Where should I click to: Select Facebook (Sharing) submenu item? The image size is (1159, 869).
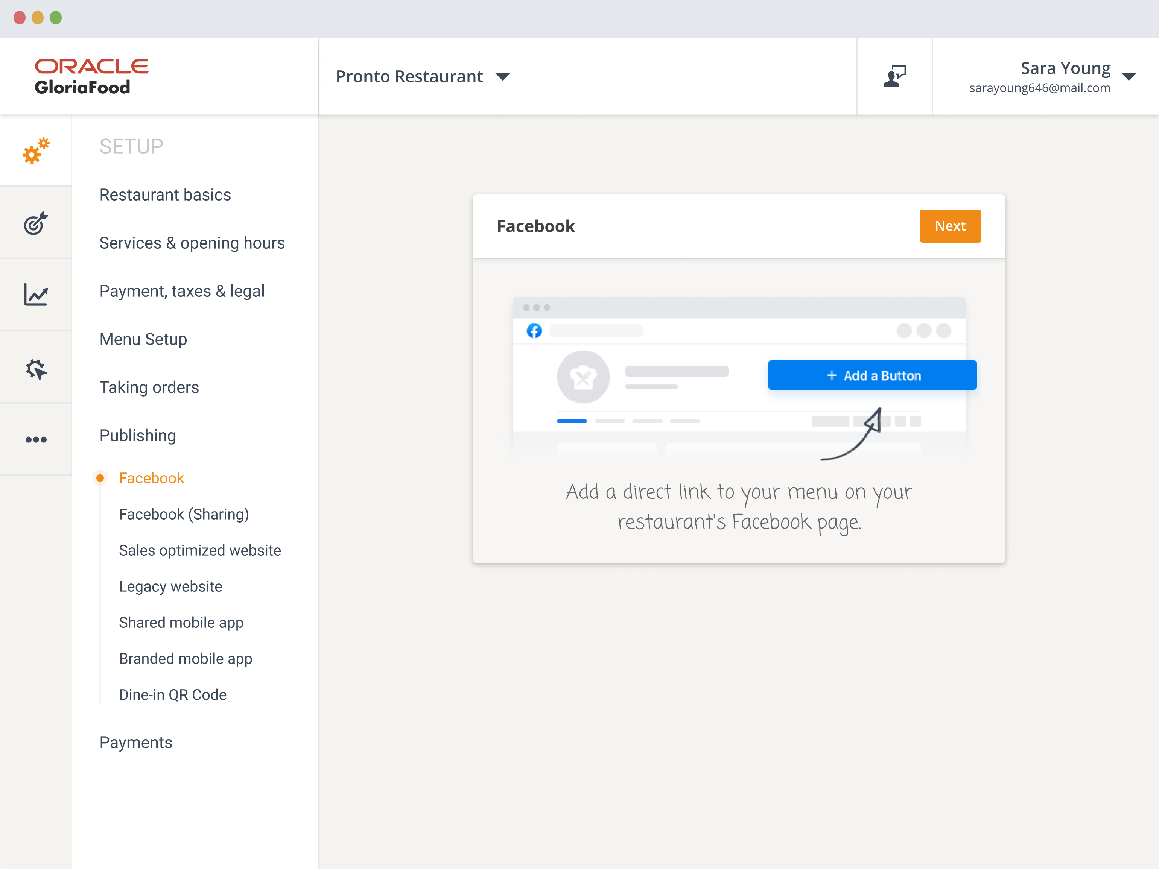point(183,514)
